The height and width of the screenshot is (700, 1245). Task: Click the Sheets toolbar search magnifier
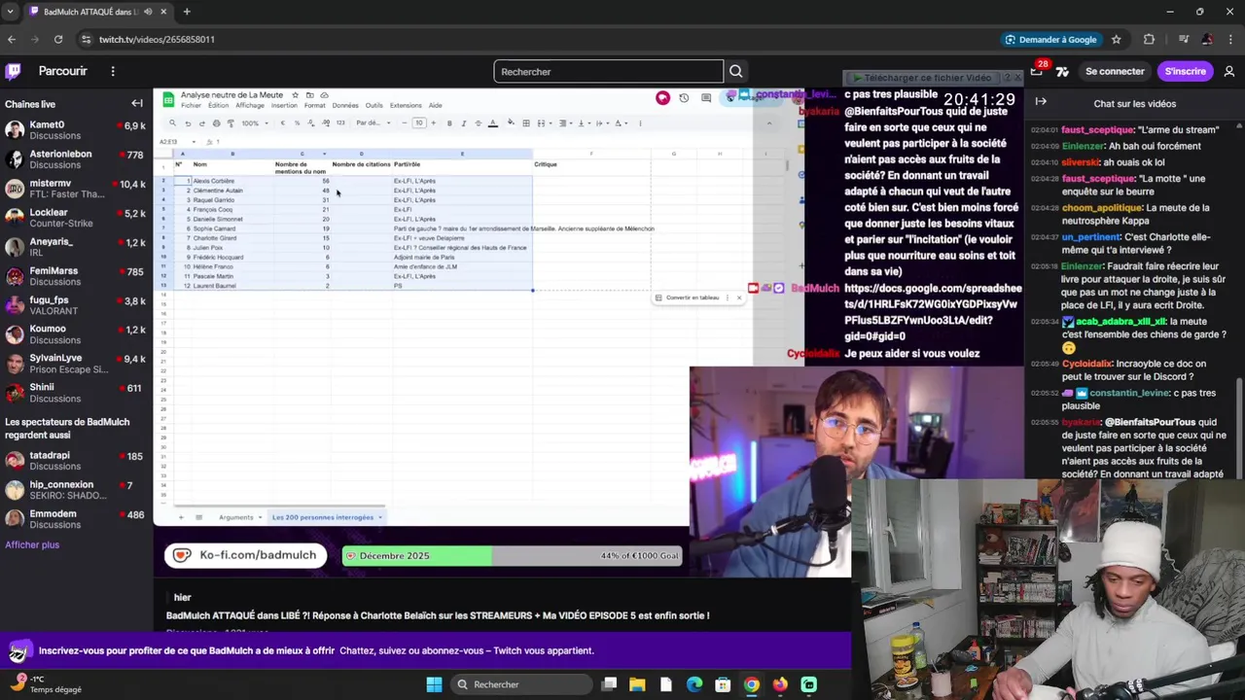pyautogui.click(x=172, y=122)
